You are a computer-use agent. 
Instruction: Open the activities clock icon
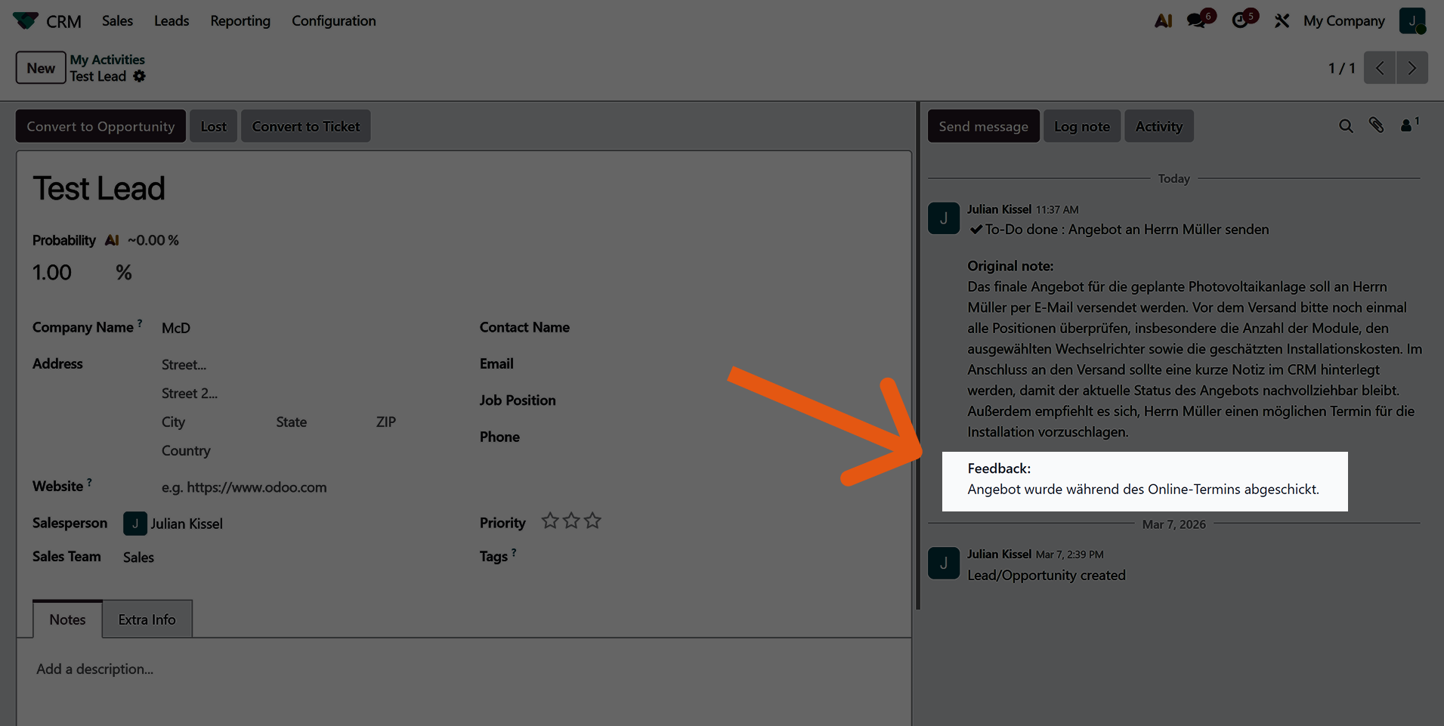(1240, 21)
